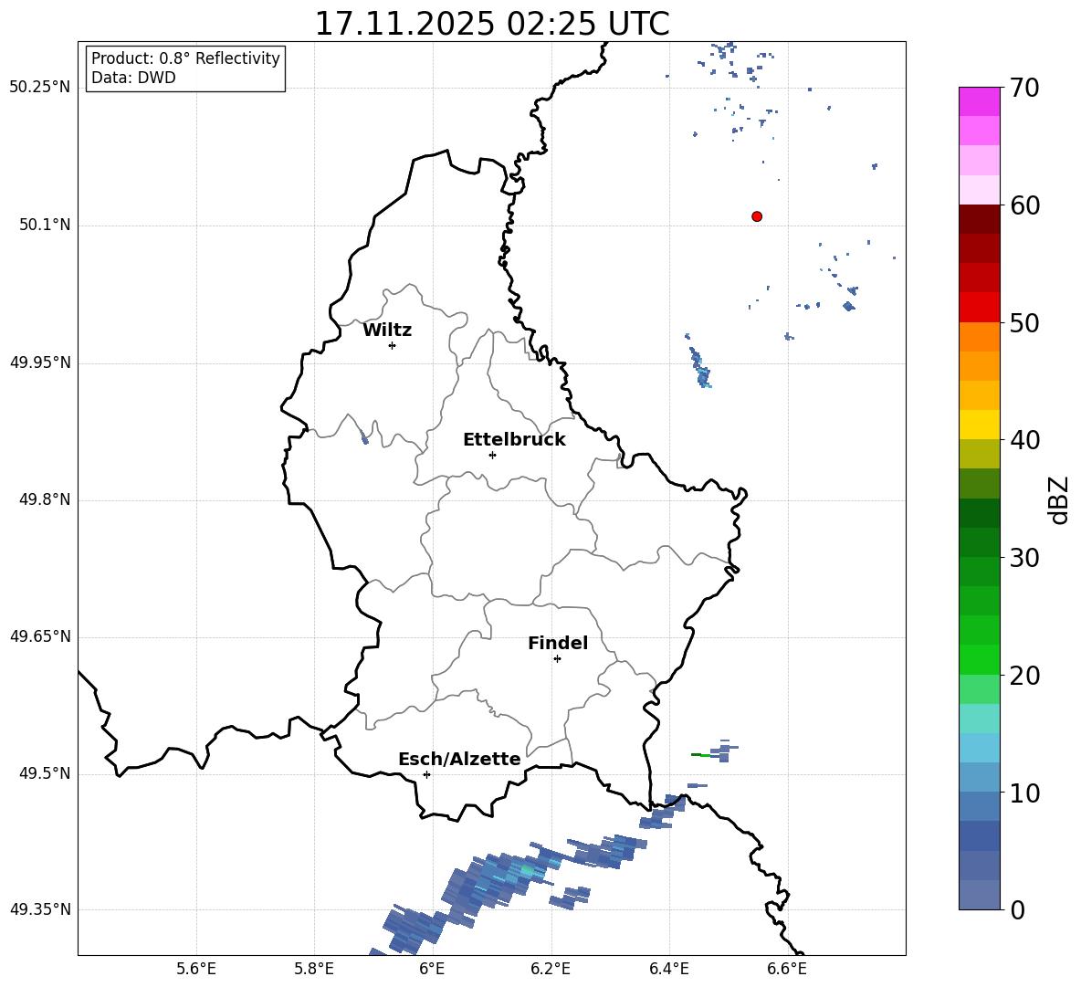Image resolution: width=1081 pixels, height=987 pixels.
Task: Click the Findel city label
Action: click(x=558, y=643)
